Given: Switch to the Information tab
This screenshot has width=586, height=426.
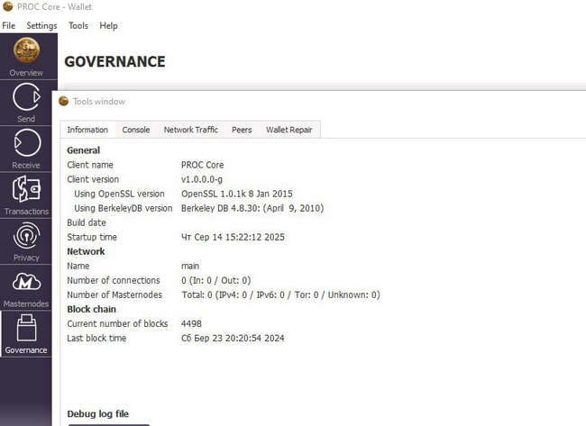Looking at the screenshot, I should point(87,130).
